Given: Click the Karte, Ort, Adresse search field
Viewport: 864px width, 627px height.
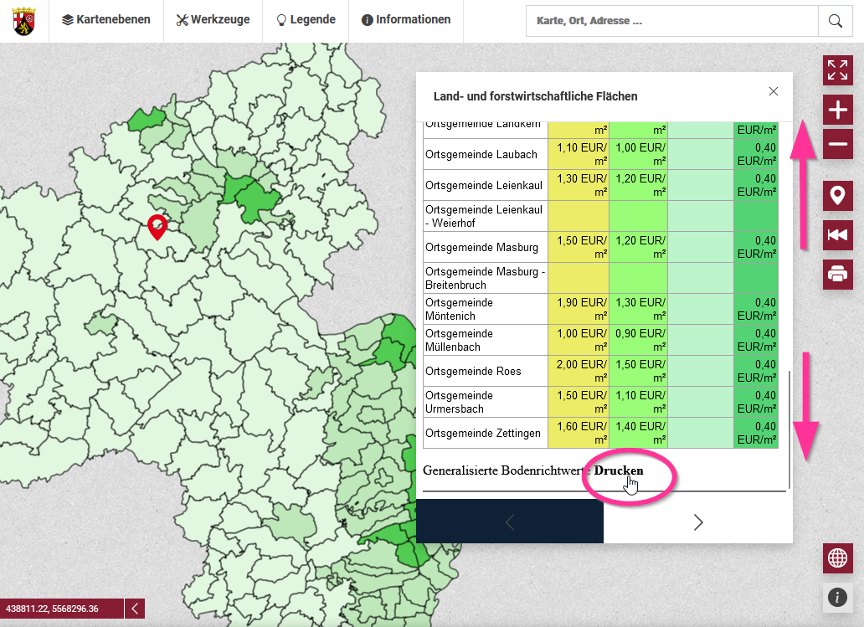Looking at the screenshot, I should pyautogui.click(x=671, y=21).
